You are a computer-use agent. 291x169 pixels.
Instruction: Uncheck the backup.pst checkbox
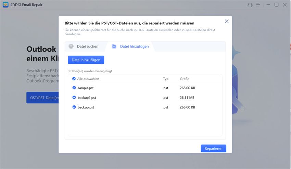pos(74,107)
